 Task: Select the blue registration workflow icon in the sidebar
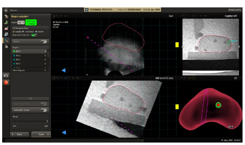[6, 34]
